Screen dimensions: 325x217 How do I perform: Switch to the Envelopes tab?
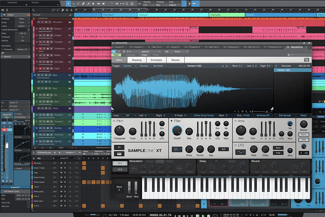coord(156,60)
